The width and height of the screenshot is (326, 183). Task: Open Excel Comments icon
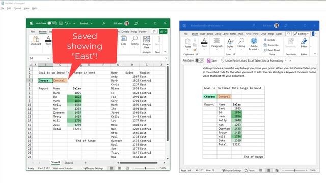click(154, 32)
